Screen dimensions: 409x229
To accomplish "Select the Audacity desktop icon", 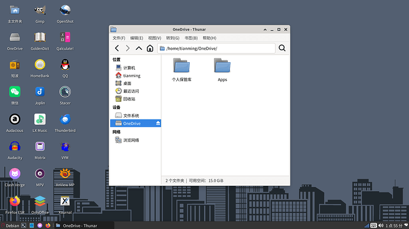I will [15, 150].
